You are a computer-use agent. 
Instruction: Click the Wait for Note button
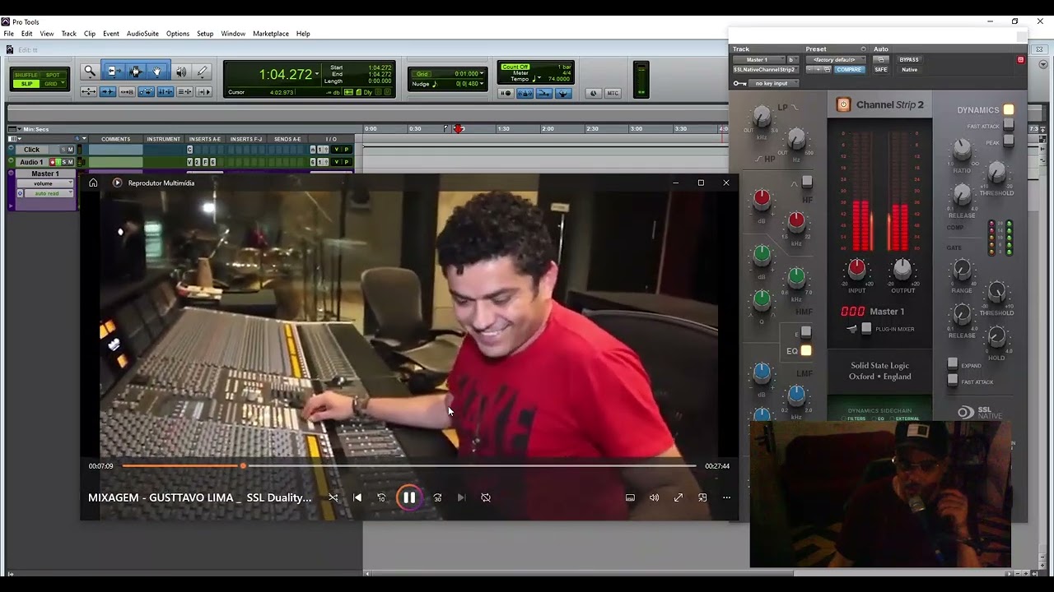point(506,94)
